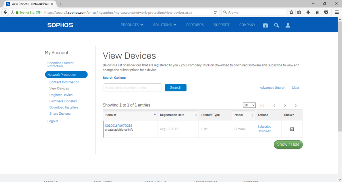This screenshot has width=342, height=182.
Task: Open the Advanced Search link
Action: point(272,88)
